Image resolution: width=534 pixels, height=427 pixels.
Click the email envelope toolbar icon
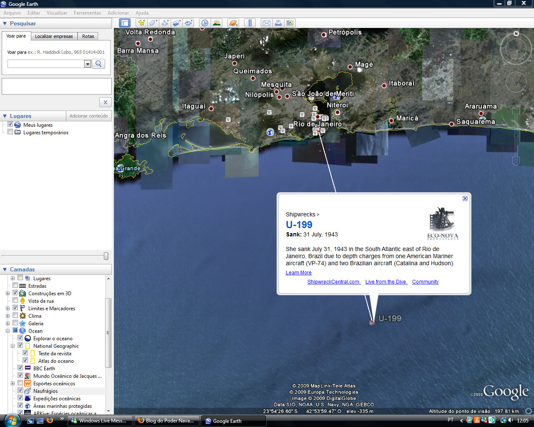point(266,23)
